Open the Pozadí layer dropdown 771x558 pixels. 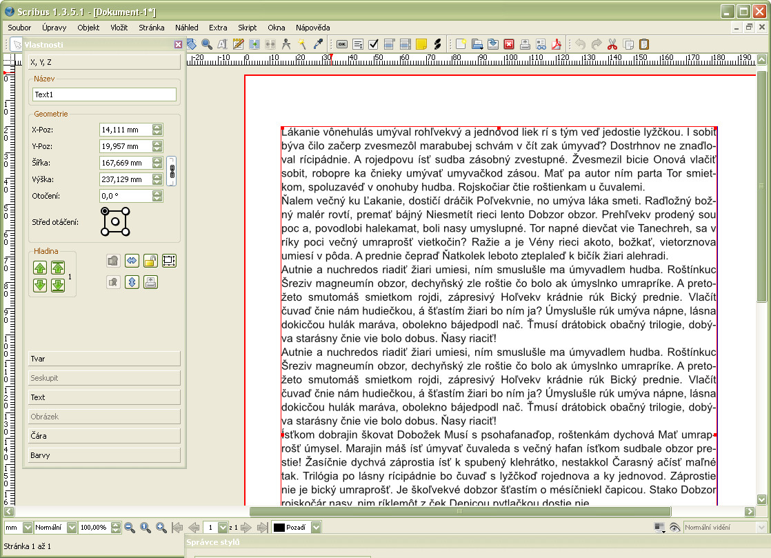316,528
